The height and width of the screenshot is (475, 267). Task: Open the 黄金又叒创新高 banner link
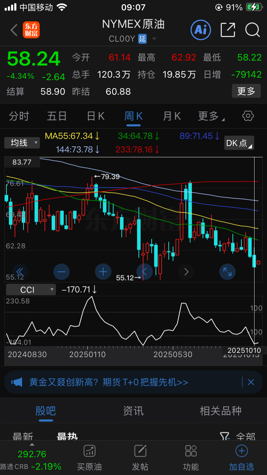tap(109, 382)
